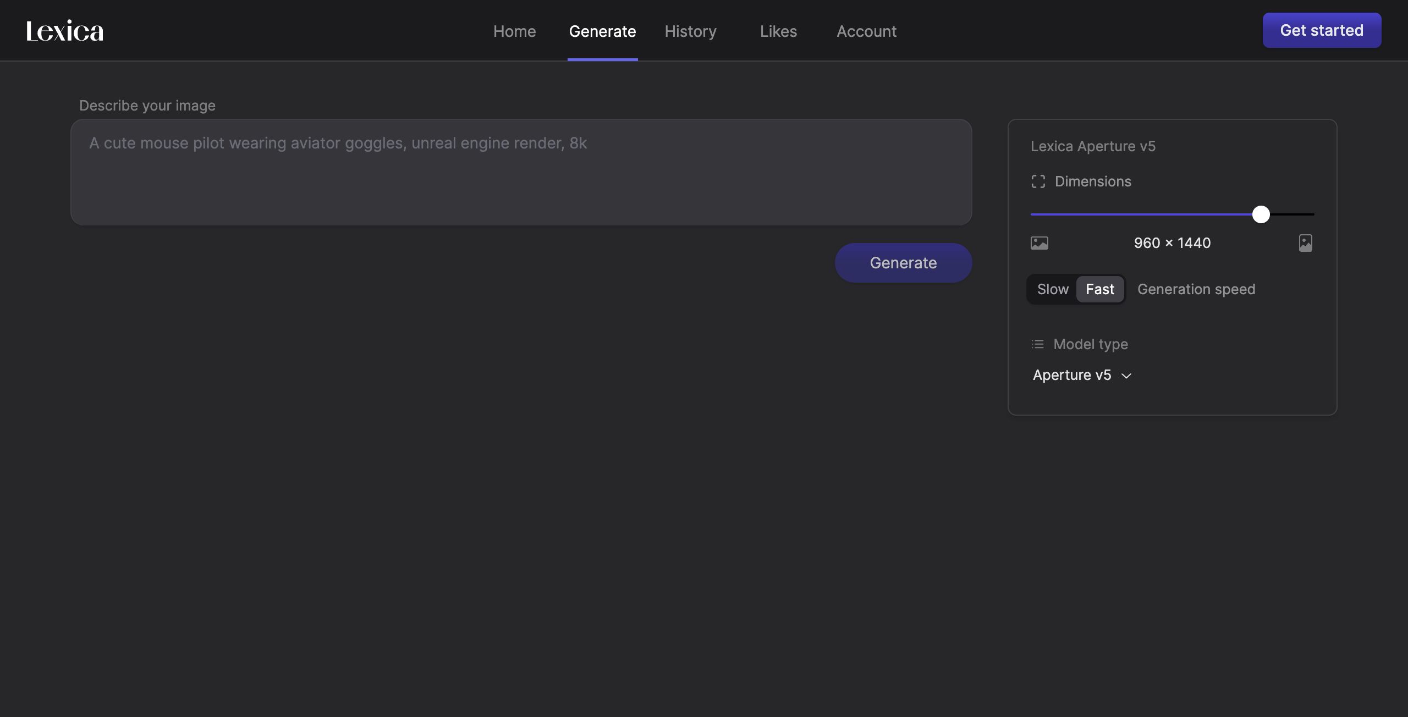Click the landscape image icon
The height and width of the screenshot is (717, 1408).
pyautogui.click(x=1039, y=243)
